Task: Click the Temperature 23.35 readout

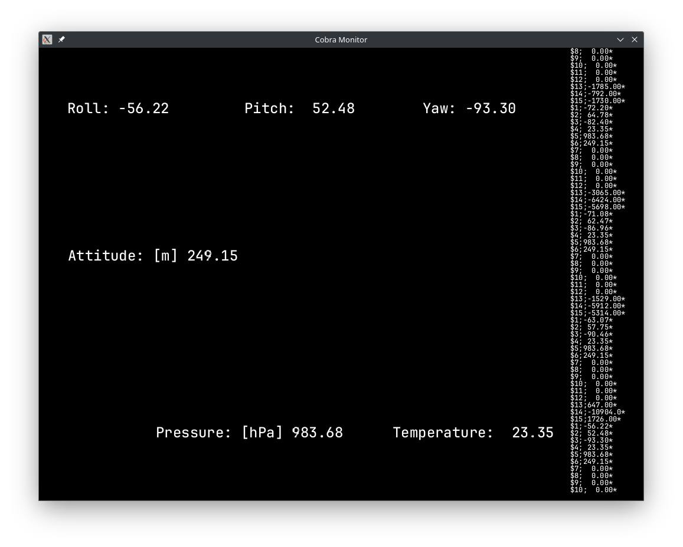Action: (473, 433)
